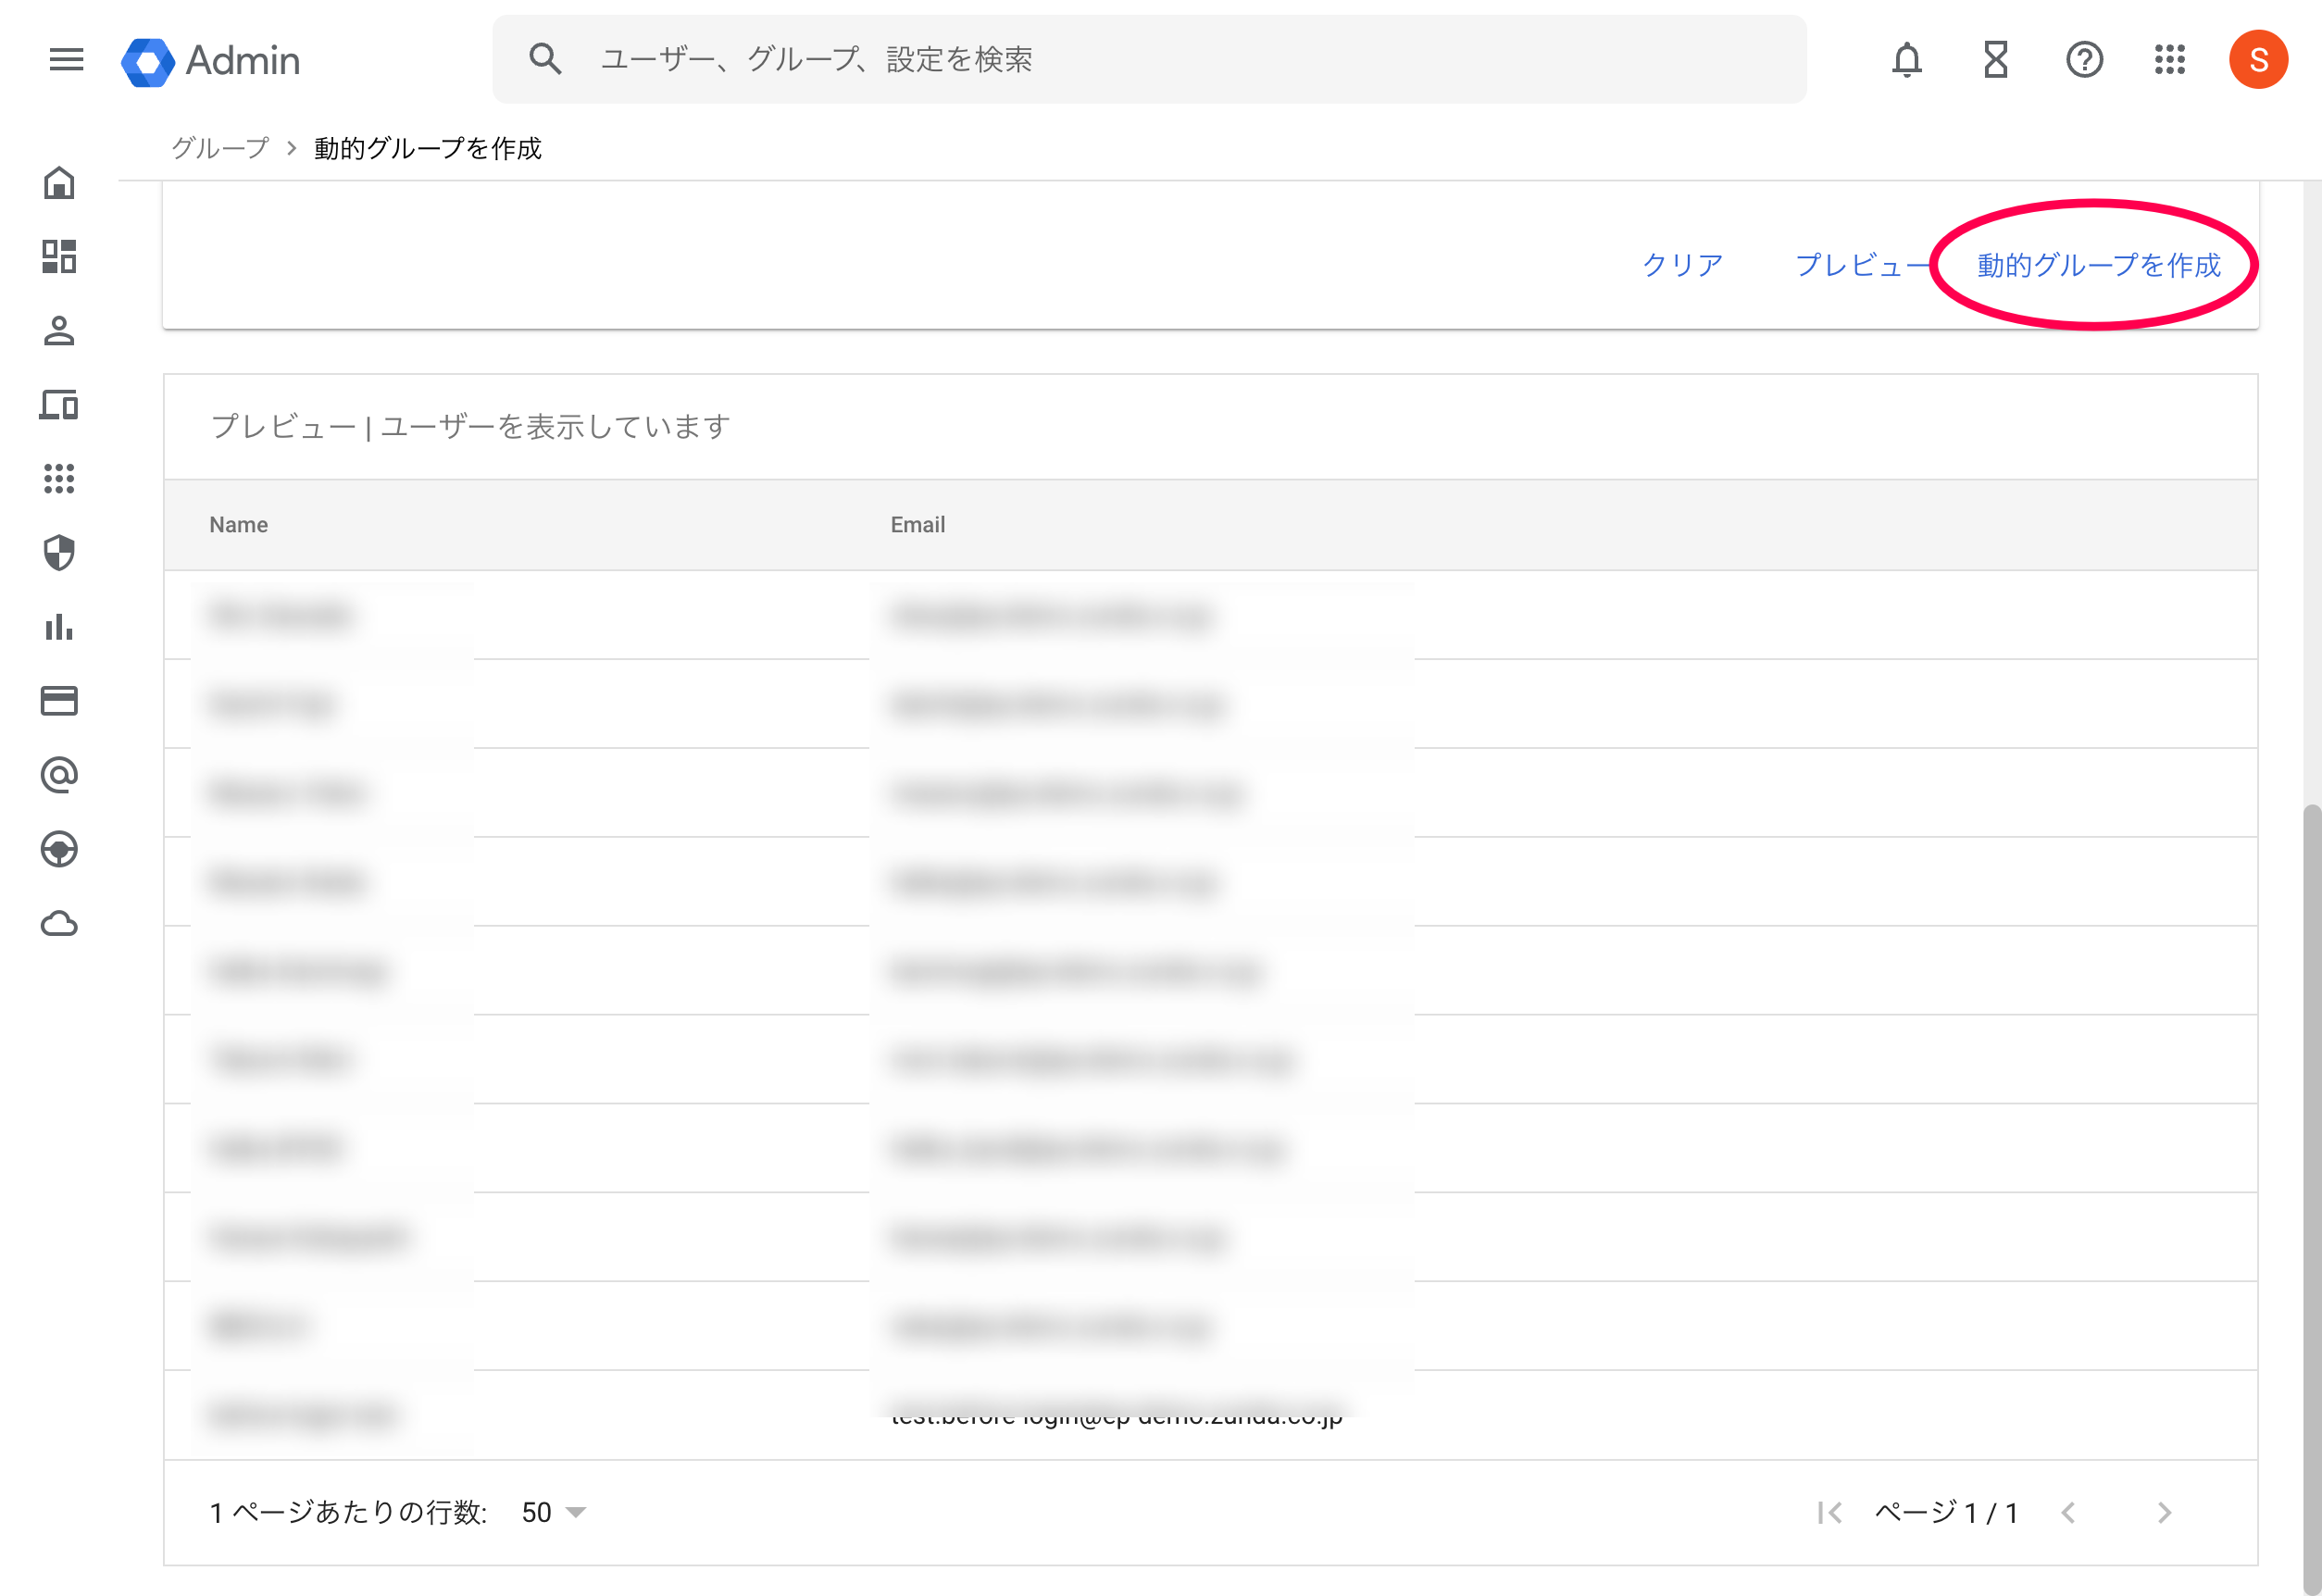
Task: Go to previous page chevron
Action: 2067,1512
